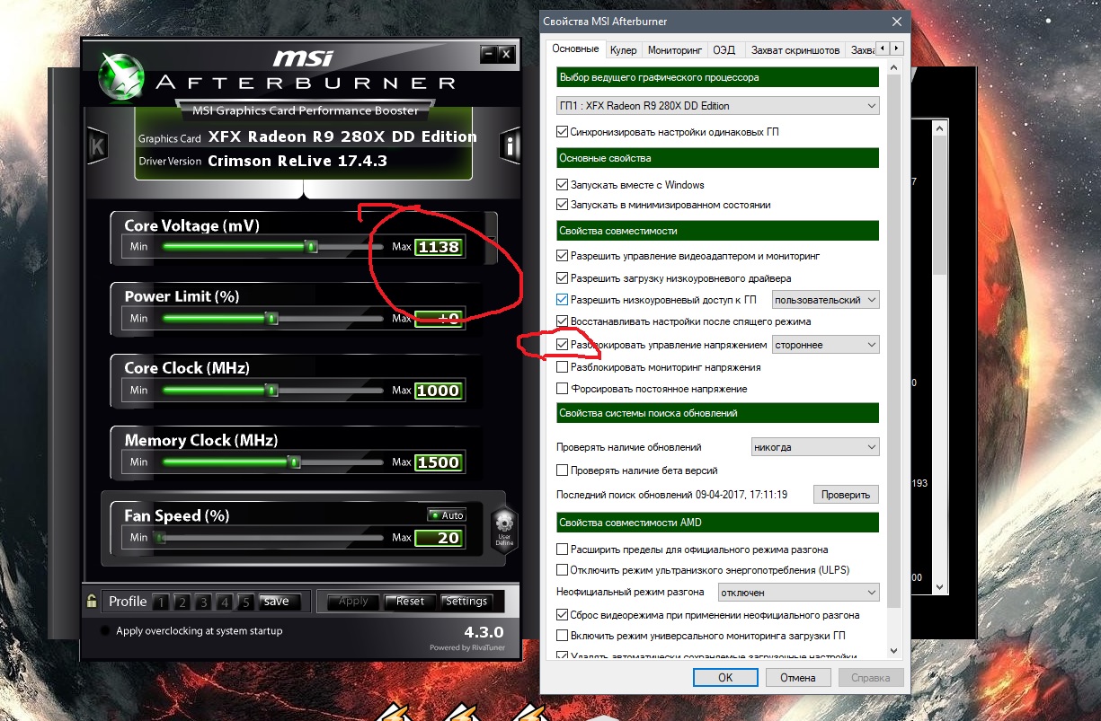Open the info panel with the i button
The image size is (1101, 721).
point(511,145)
